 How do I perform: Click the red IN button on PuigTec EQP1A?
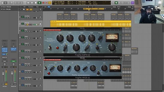(x=57, y=48)
